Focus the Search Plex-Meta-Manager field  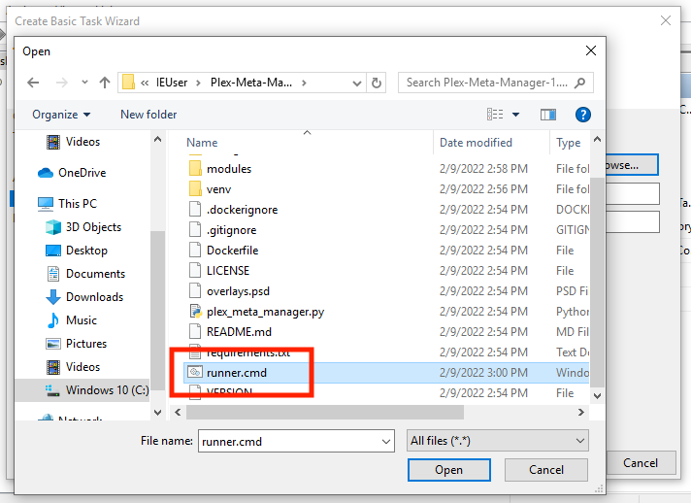(496, 83)
